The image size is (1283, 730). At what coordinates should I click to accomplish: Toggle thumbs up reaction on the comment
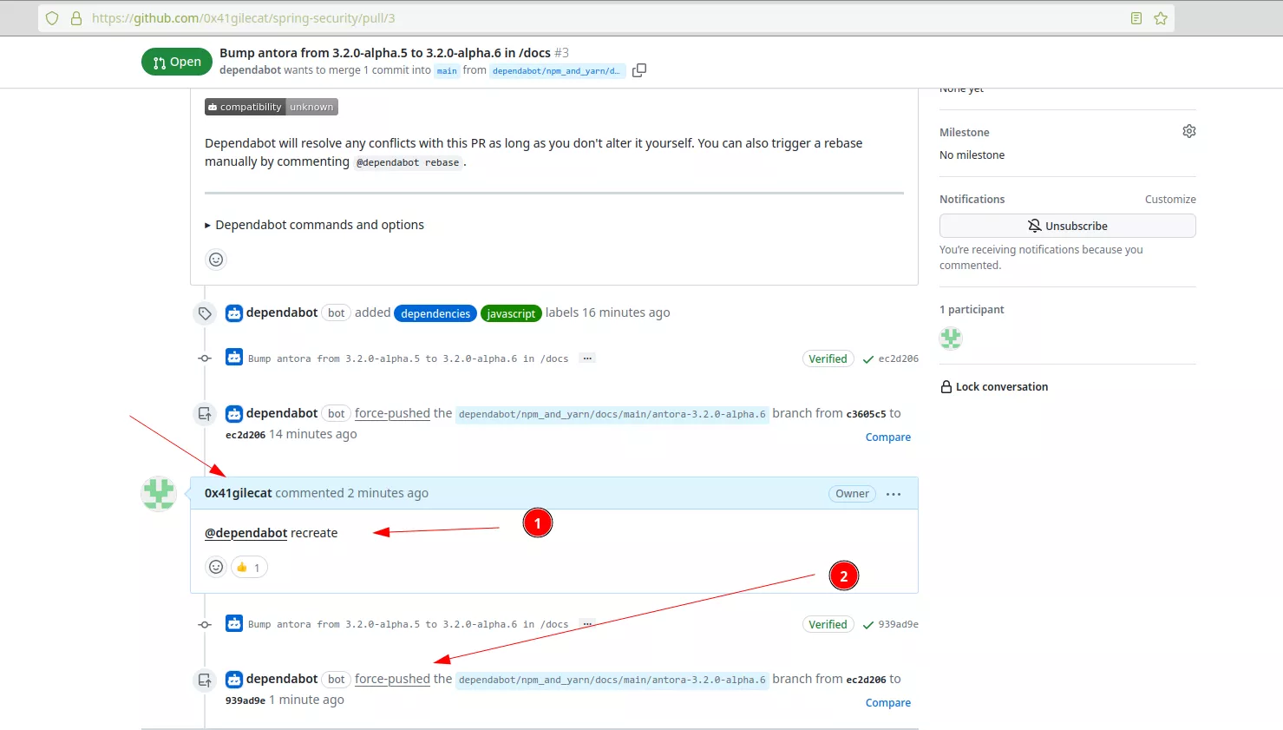coord(249,567)
